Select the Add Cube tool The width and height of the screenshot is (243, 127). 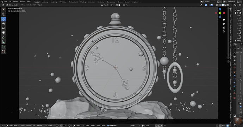pyautogui.click(x=4, y=47)
